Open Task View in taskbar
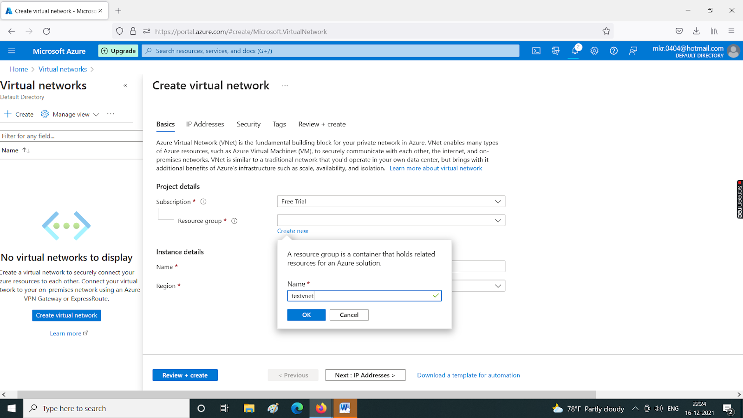This screenshot has height=418, width=743. (x=224, y=409)
